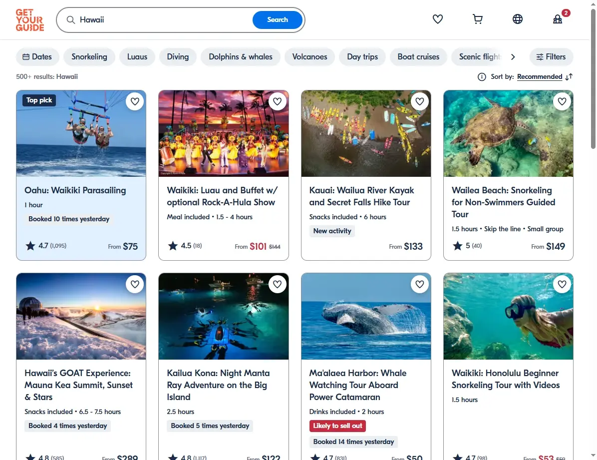Click the info icon beside Sort by
Screen dimensions: 597x460
(482, 77)
